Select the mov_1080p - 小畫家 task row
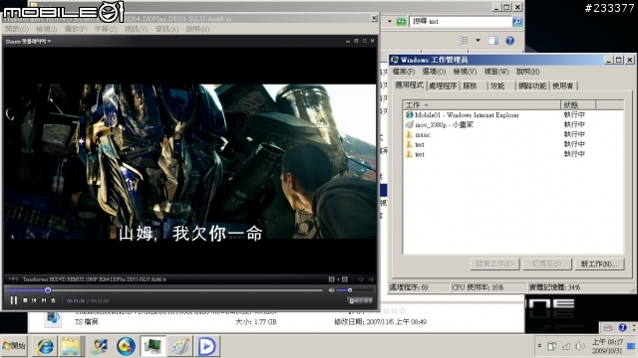Image resolution: width=638 pixels, height=358 pixels. click(x=513, y=124)
